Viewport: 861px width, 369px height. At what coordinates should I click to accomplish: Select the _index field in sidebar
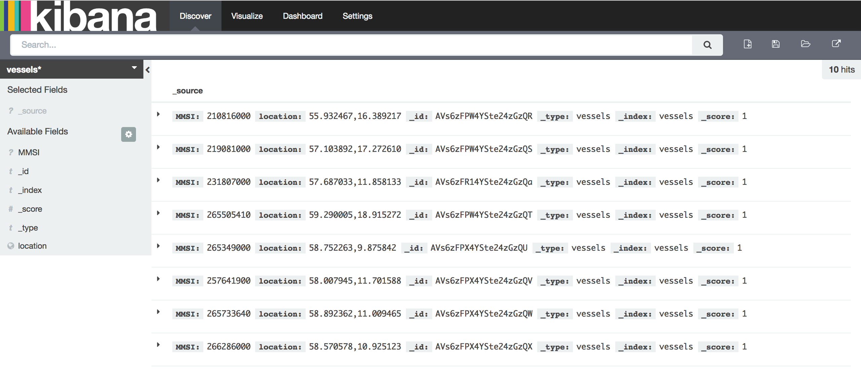(x=30, y=190)
